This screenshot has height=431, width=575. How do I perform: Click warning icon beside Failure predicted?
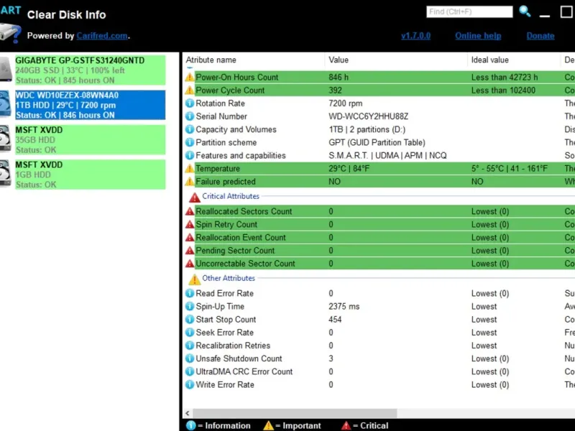tap(190, 182)
